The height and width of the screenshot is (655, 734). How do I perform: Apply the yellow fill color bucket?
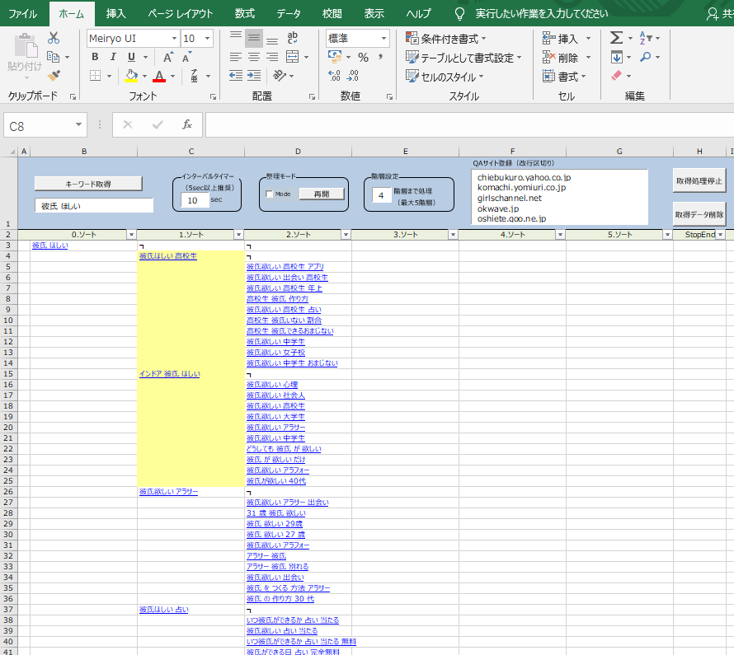(131, 76)
